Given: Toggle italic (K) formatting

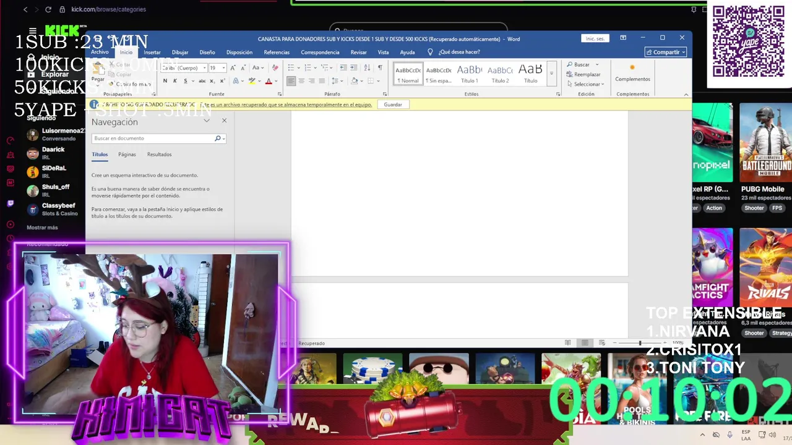Looking at the screenshot, I should 174,81.
